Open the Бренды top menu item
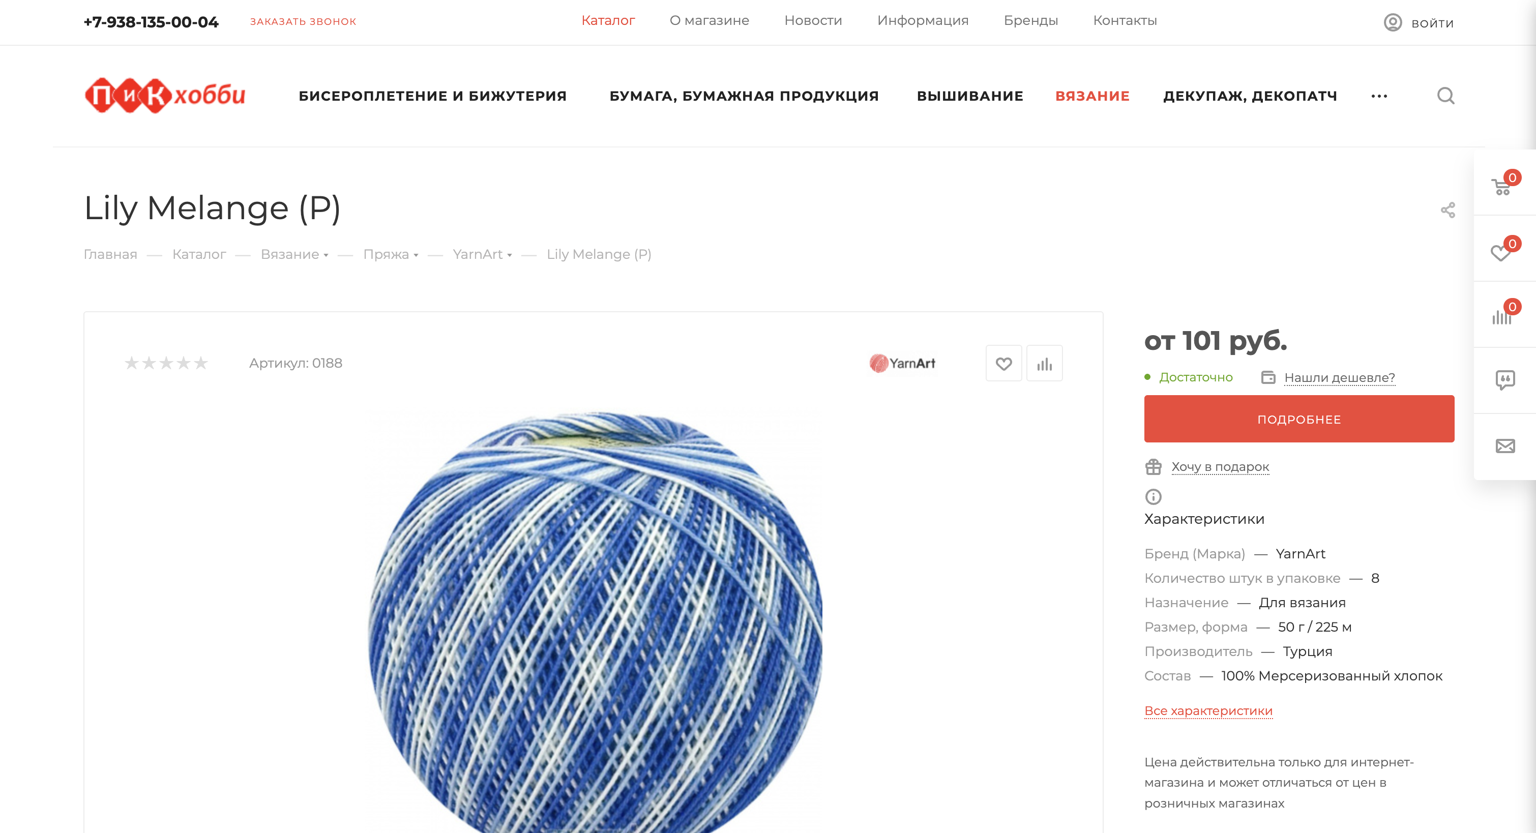1536x833 pixels. (x=1030, y=20)
